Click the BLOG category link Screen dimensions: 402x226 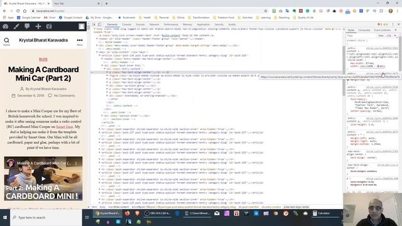pos(43,59)
